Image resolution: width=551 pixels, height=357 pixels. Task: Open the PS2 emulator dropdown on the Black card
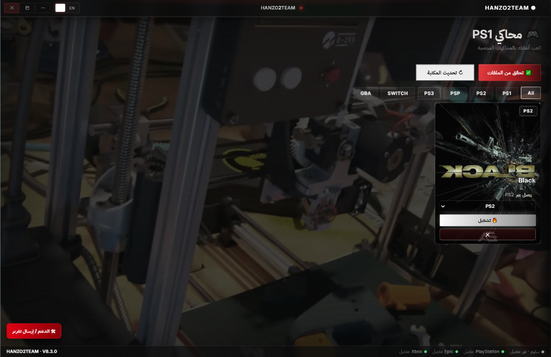487,206
